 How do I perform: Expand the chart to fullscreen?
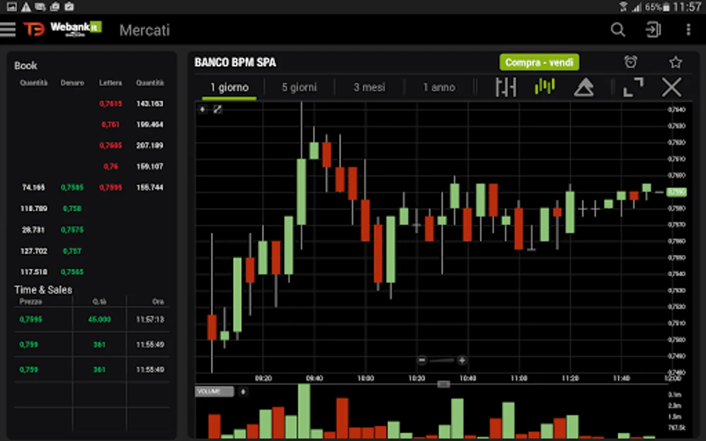633,87
